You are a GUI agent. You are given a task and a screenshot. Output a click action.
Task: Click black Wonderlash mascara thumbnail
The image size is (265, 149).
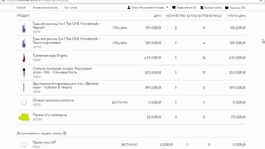tap(24, 28)
